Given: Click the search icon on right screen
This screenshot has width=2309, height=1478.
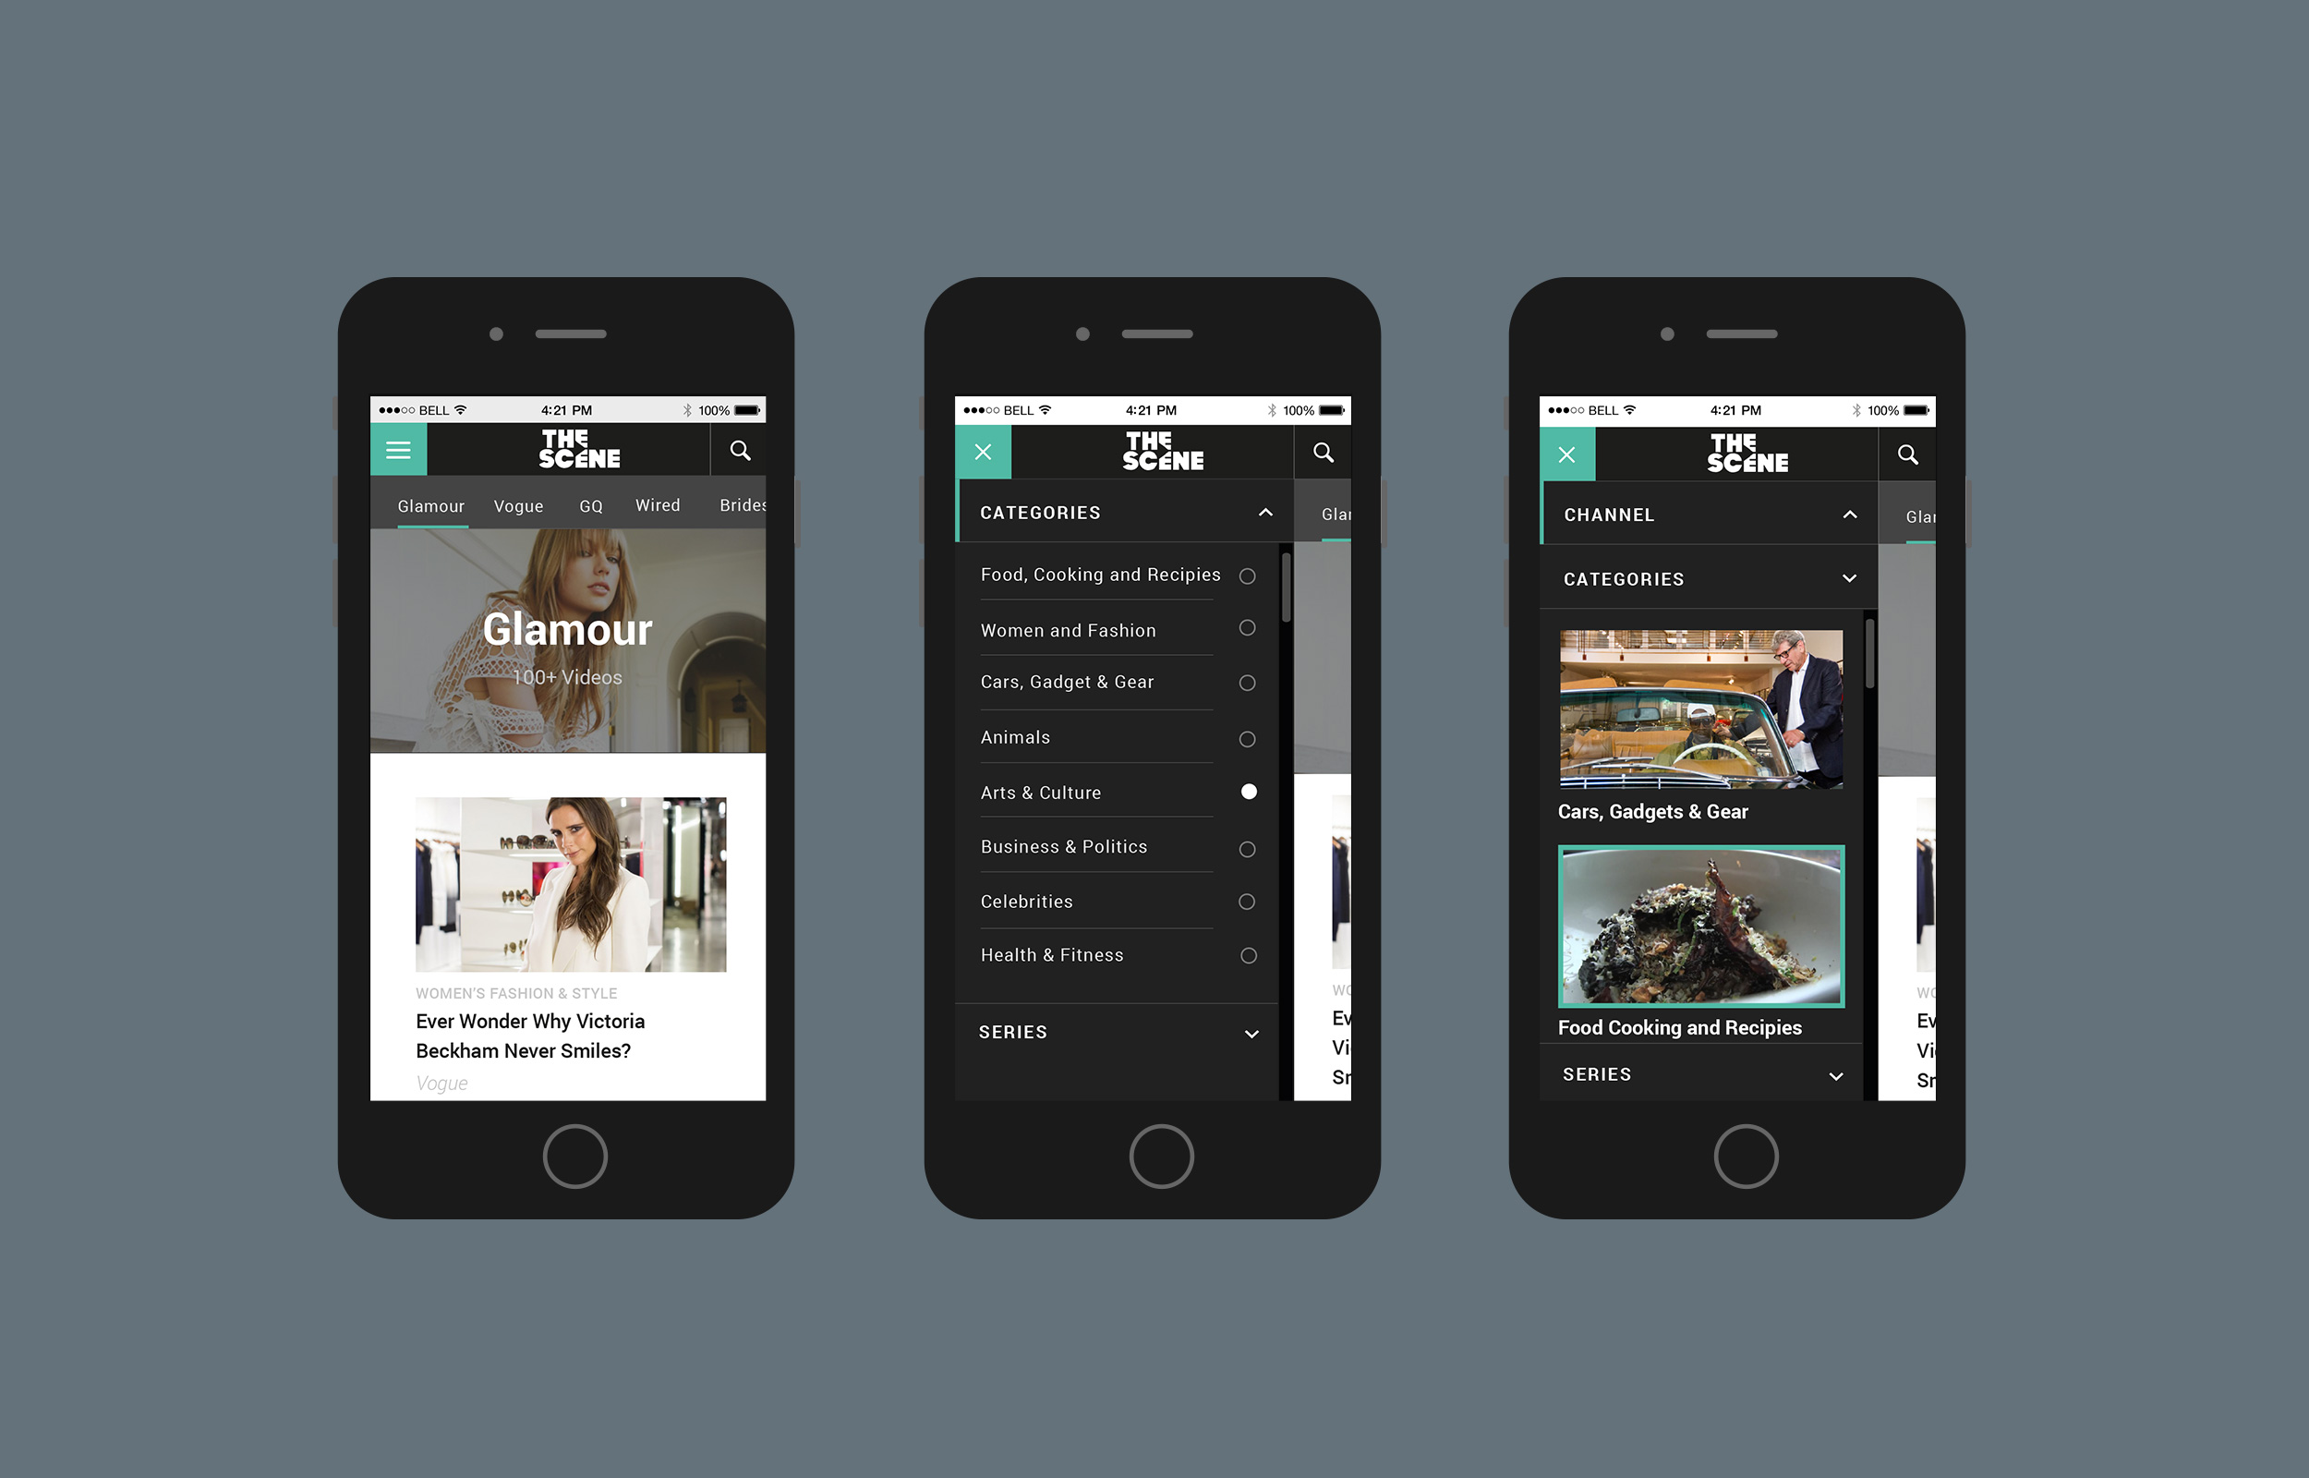Looking at the screenshot, I should (1907, 454).
